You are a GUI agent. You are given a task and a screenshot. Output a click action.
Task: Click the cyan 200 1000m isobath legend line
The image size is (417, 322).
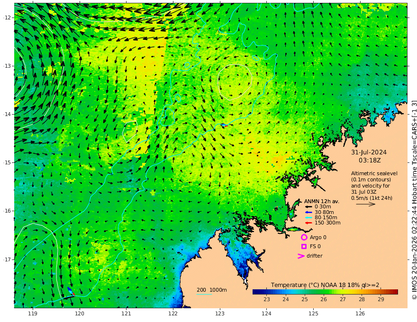[x=204, y=294]
